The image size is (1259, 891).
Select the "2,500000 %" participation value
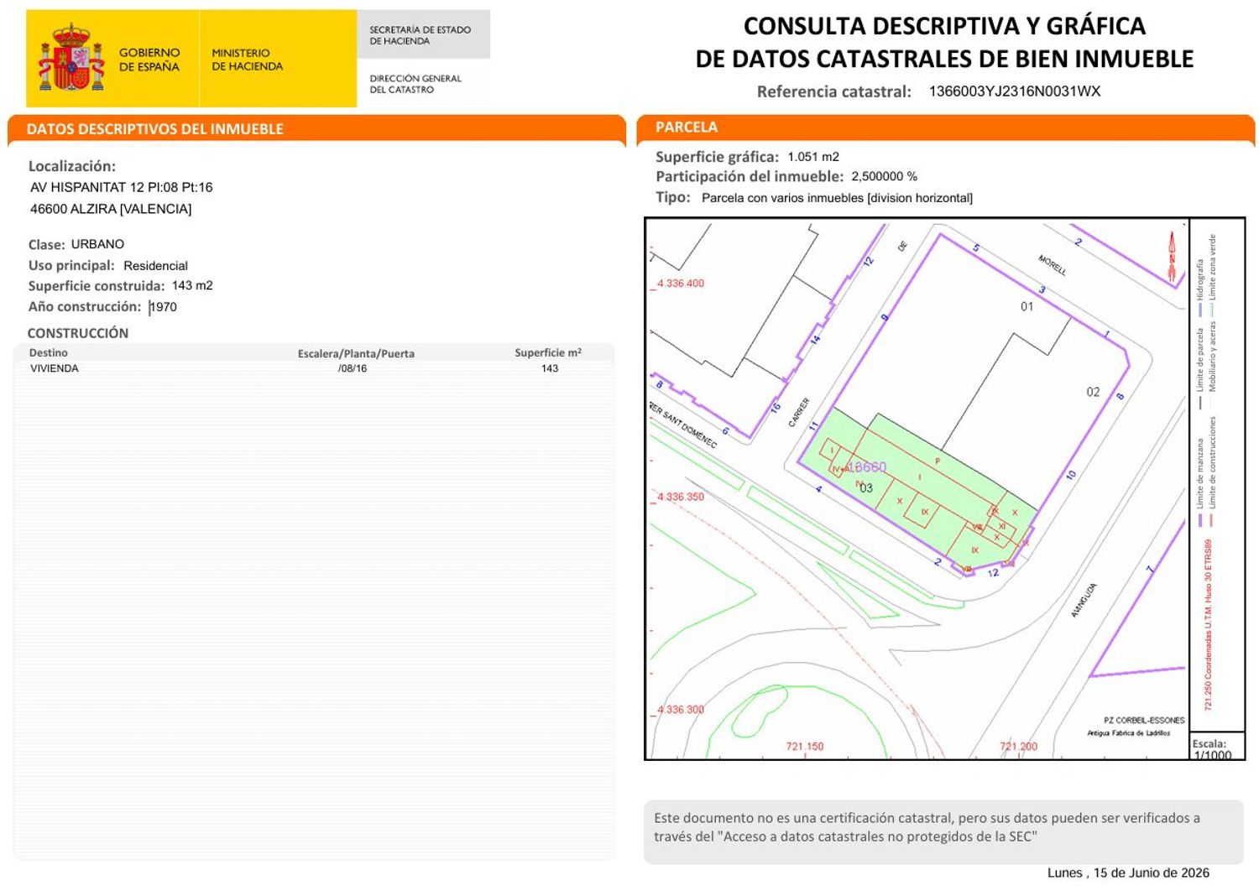click(x=885, y=176)
